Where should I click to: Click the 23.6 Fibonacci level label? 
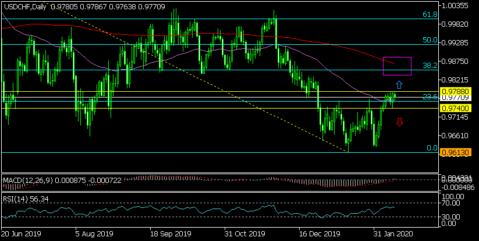click(x=430, y=97)
